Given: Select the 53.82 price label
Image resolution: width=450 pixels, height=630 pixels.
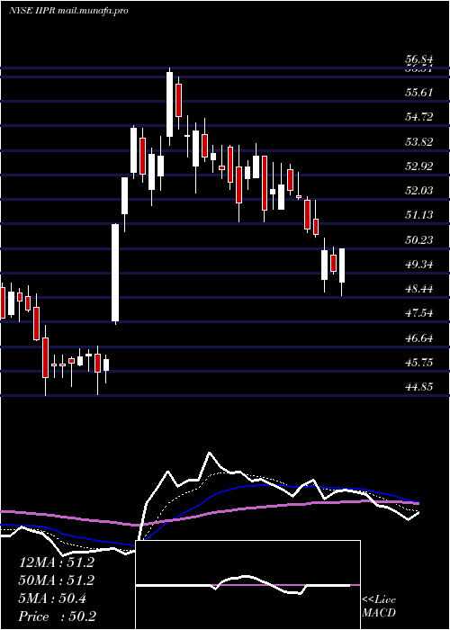Looking at the screenshot, I should [419, 142].
